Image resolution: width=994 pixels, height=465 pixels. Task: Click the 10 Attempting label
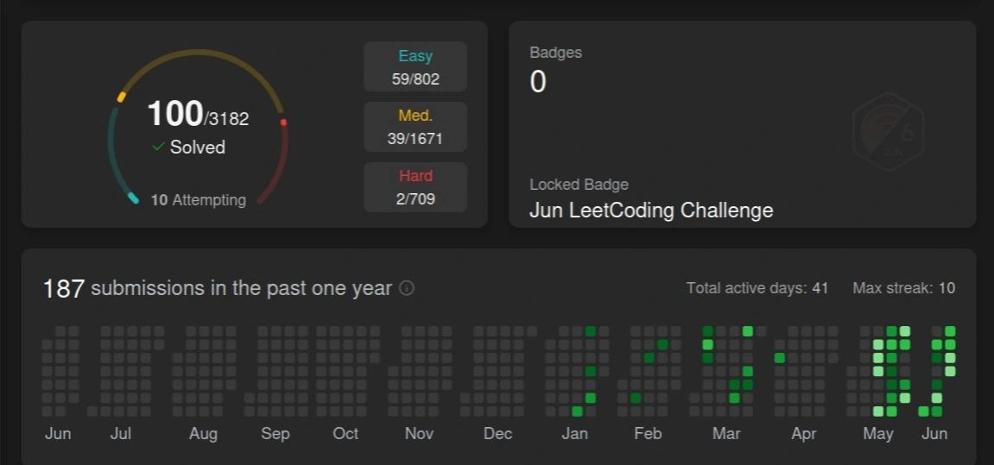[198, 199]
